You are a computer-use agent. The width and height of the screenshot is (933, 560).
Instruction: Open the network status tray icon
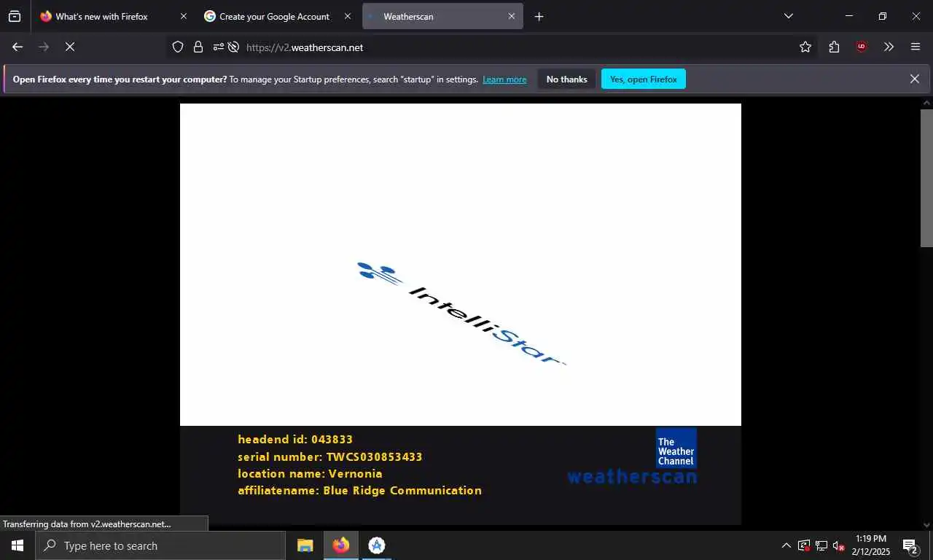click(x=821, y=545)
